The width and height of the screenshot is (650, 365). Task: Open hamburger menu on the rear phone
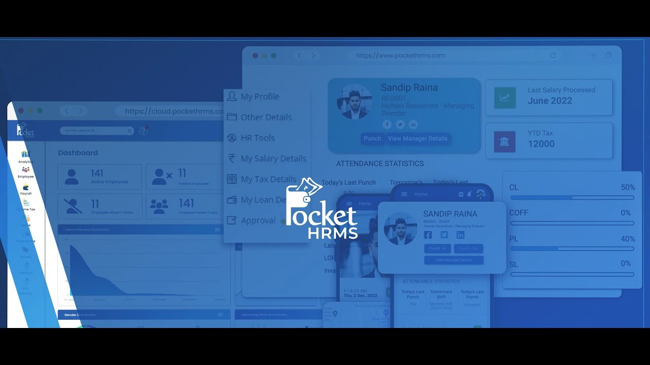(349, 203)
